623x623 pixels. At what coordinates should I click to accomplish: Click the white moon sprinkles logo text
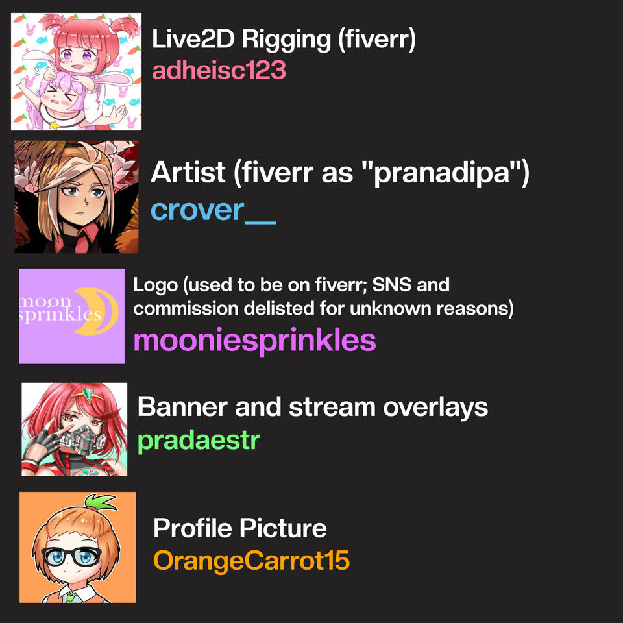point(60,308)
